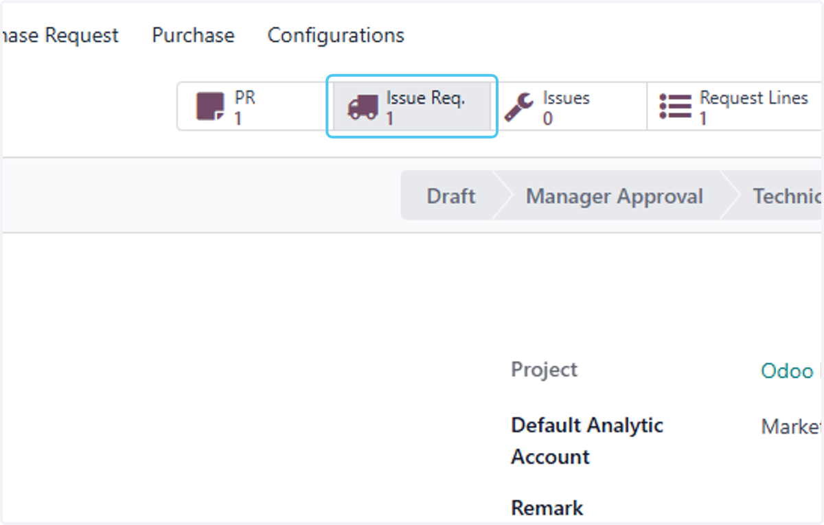
Task: Open the Issue Req. smart button label
Action: (x=426, y=98)
